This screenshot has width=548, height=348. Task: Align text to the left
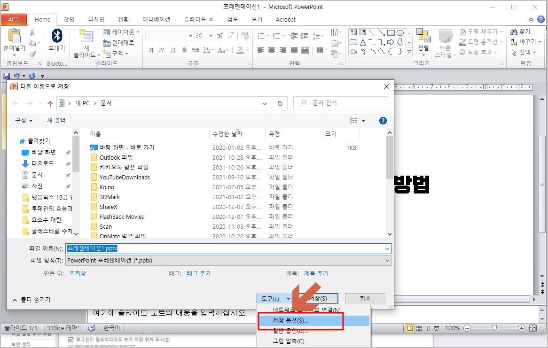click(260, 50)
